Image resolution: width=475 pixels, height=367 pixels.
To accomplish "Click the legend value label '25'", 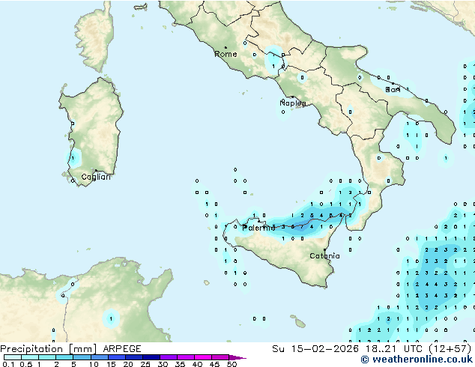I will click(145, 364).
